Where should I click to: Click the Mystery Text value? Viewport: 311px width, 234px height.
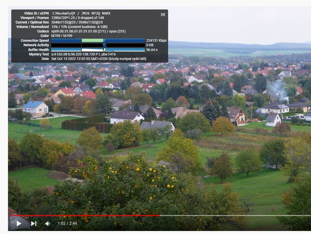click(x=83, y=54)
